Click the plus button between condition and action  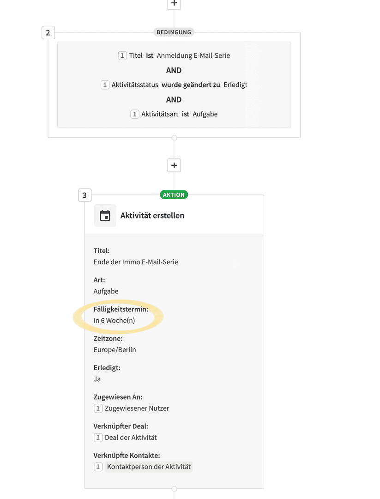click(x=174, y=165)
